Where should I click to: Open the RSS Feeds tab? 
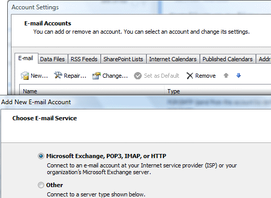(84, 59)
